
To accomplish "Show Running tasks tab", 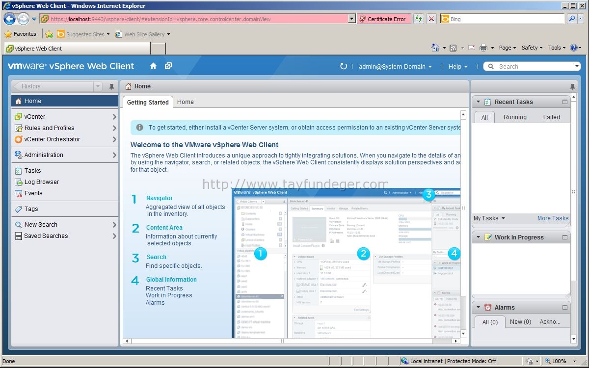I will click(515, 117).
